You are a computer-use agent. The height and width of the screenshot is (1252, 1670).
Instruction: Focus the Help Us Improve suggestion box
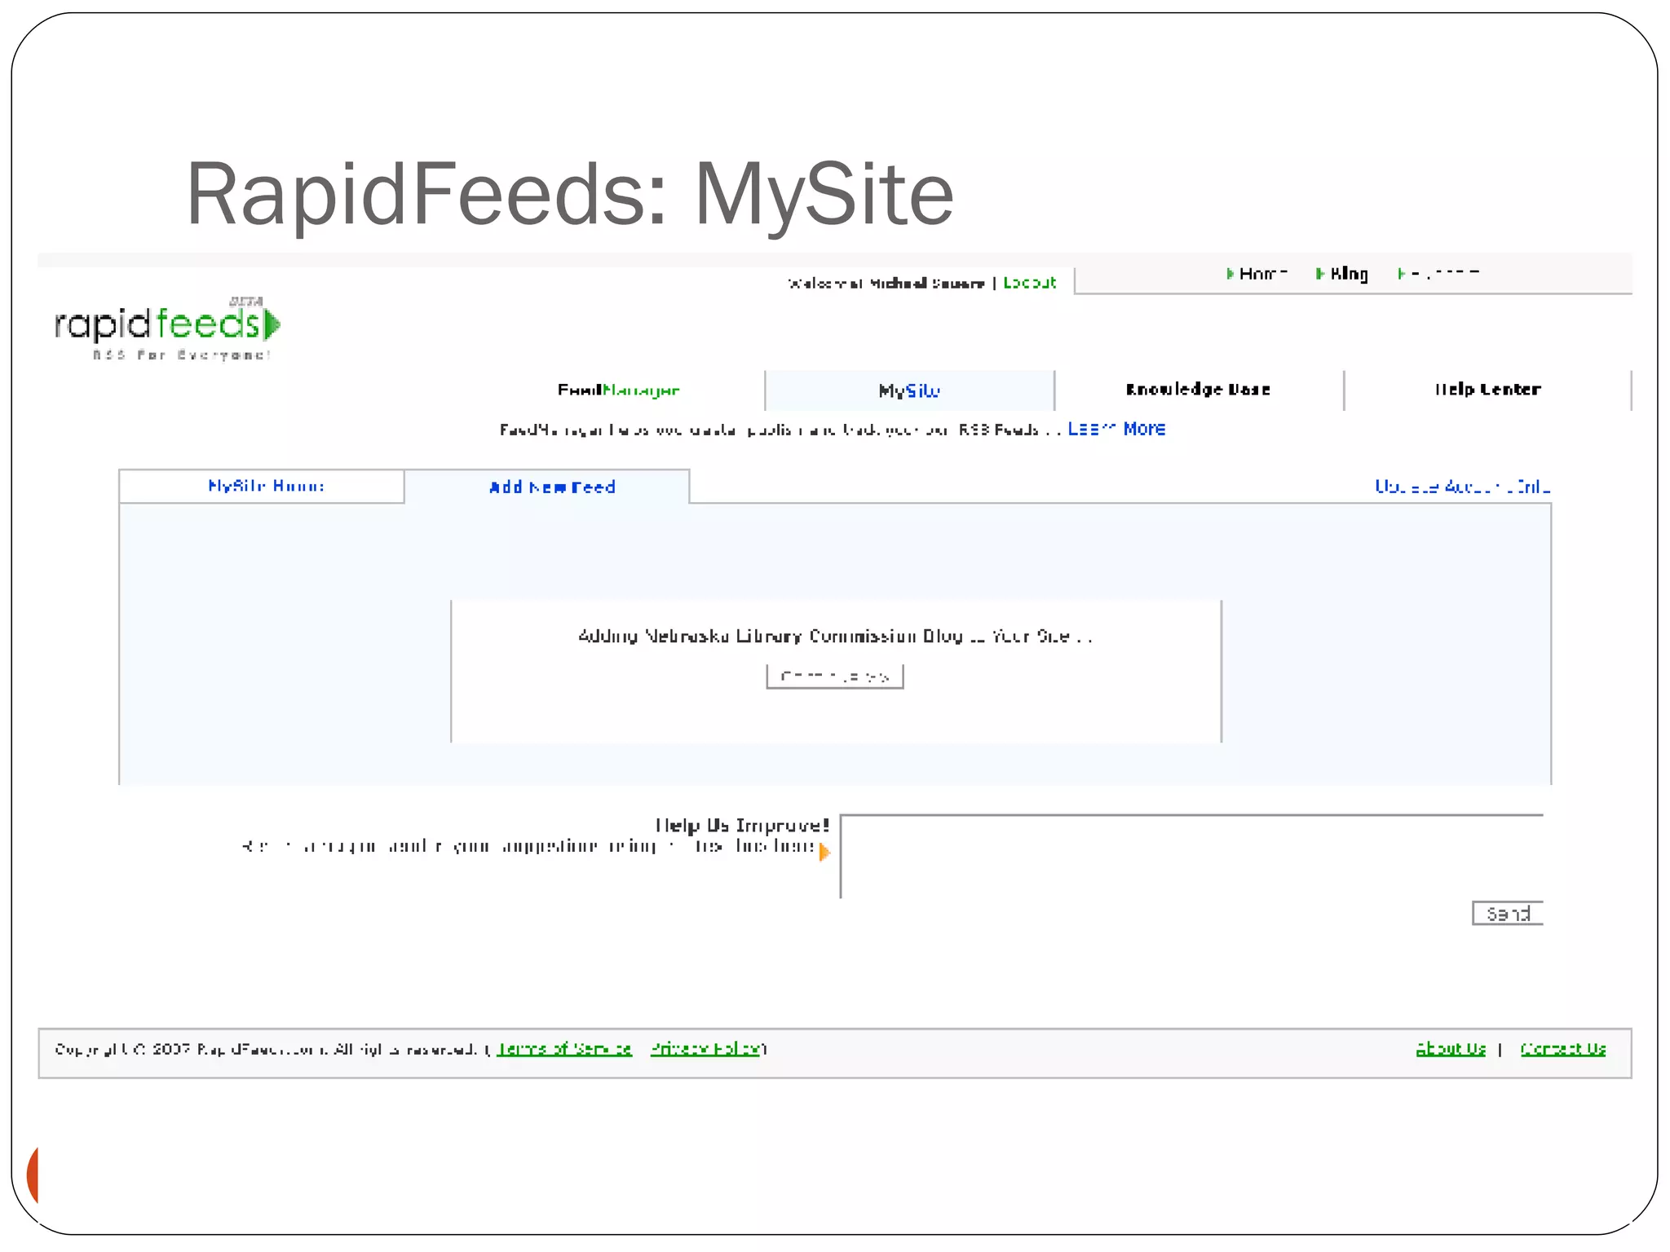[x=1191, y=856]
